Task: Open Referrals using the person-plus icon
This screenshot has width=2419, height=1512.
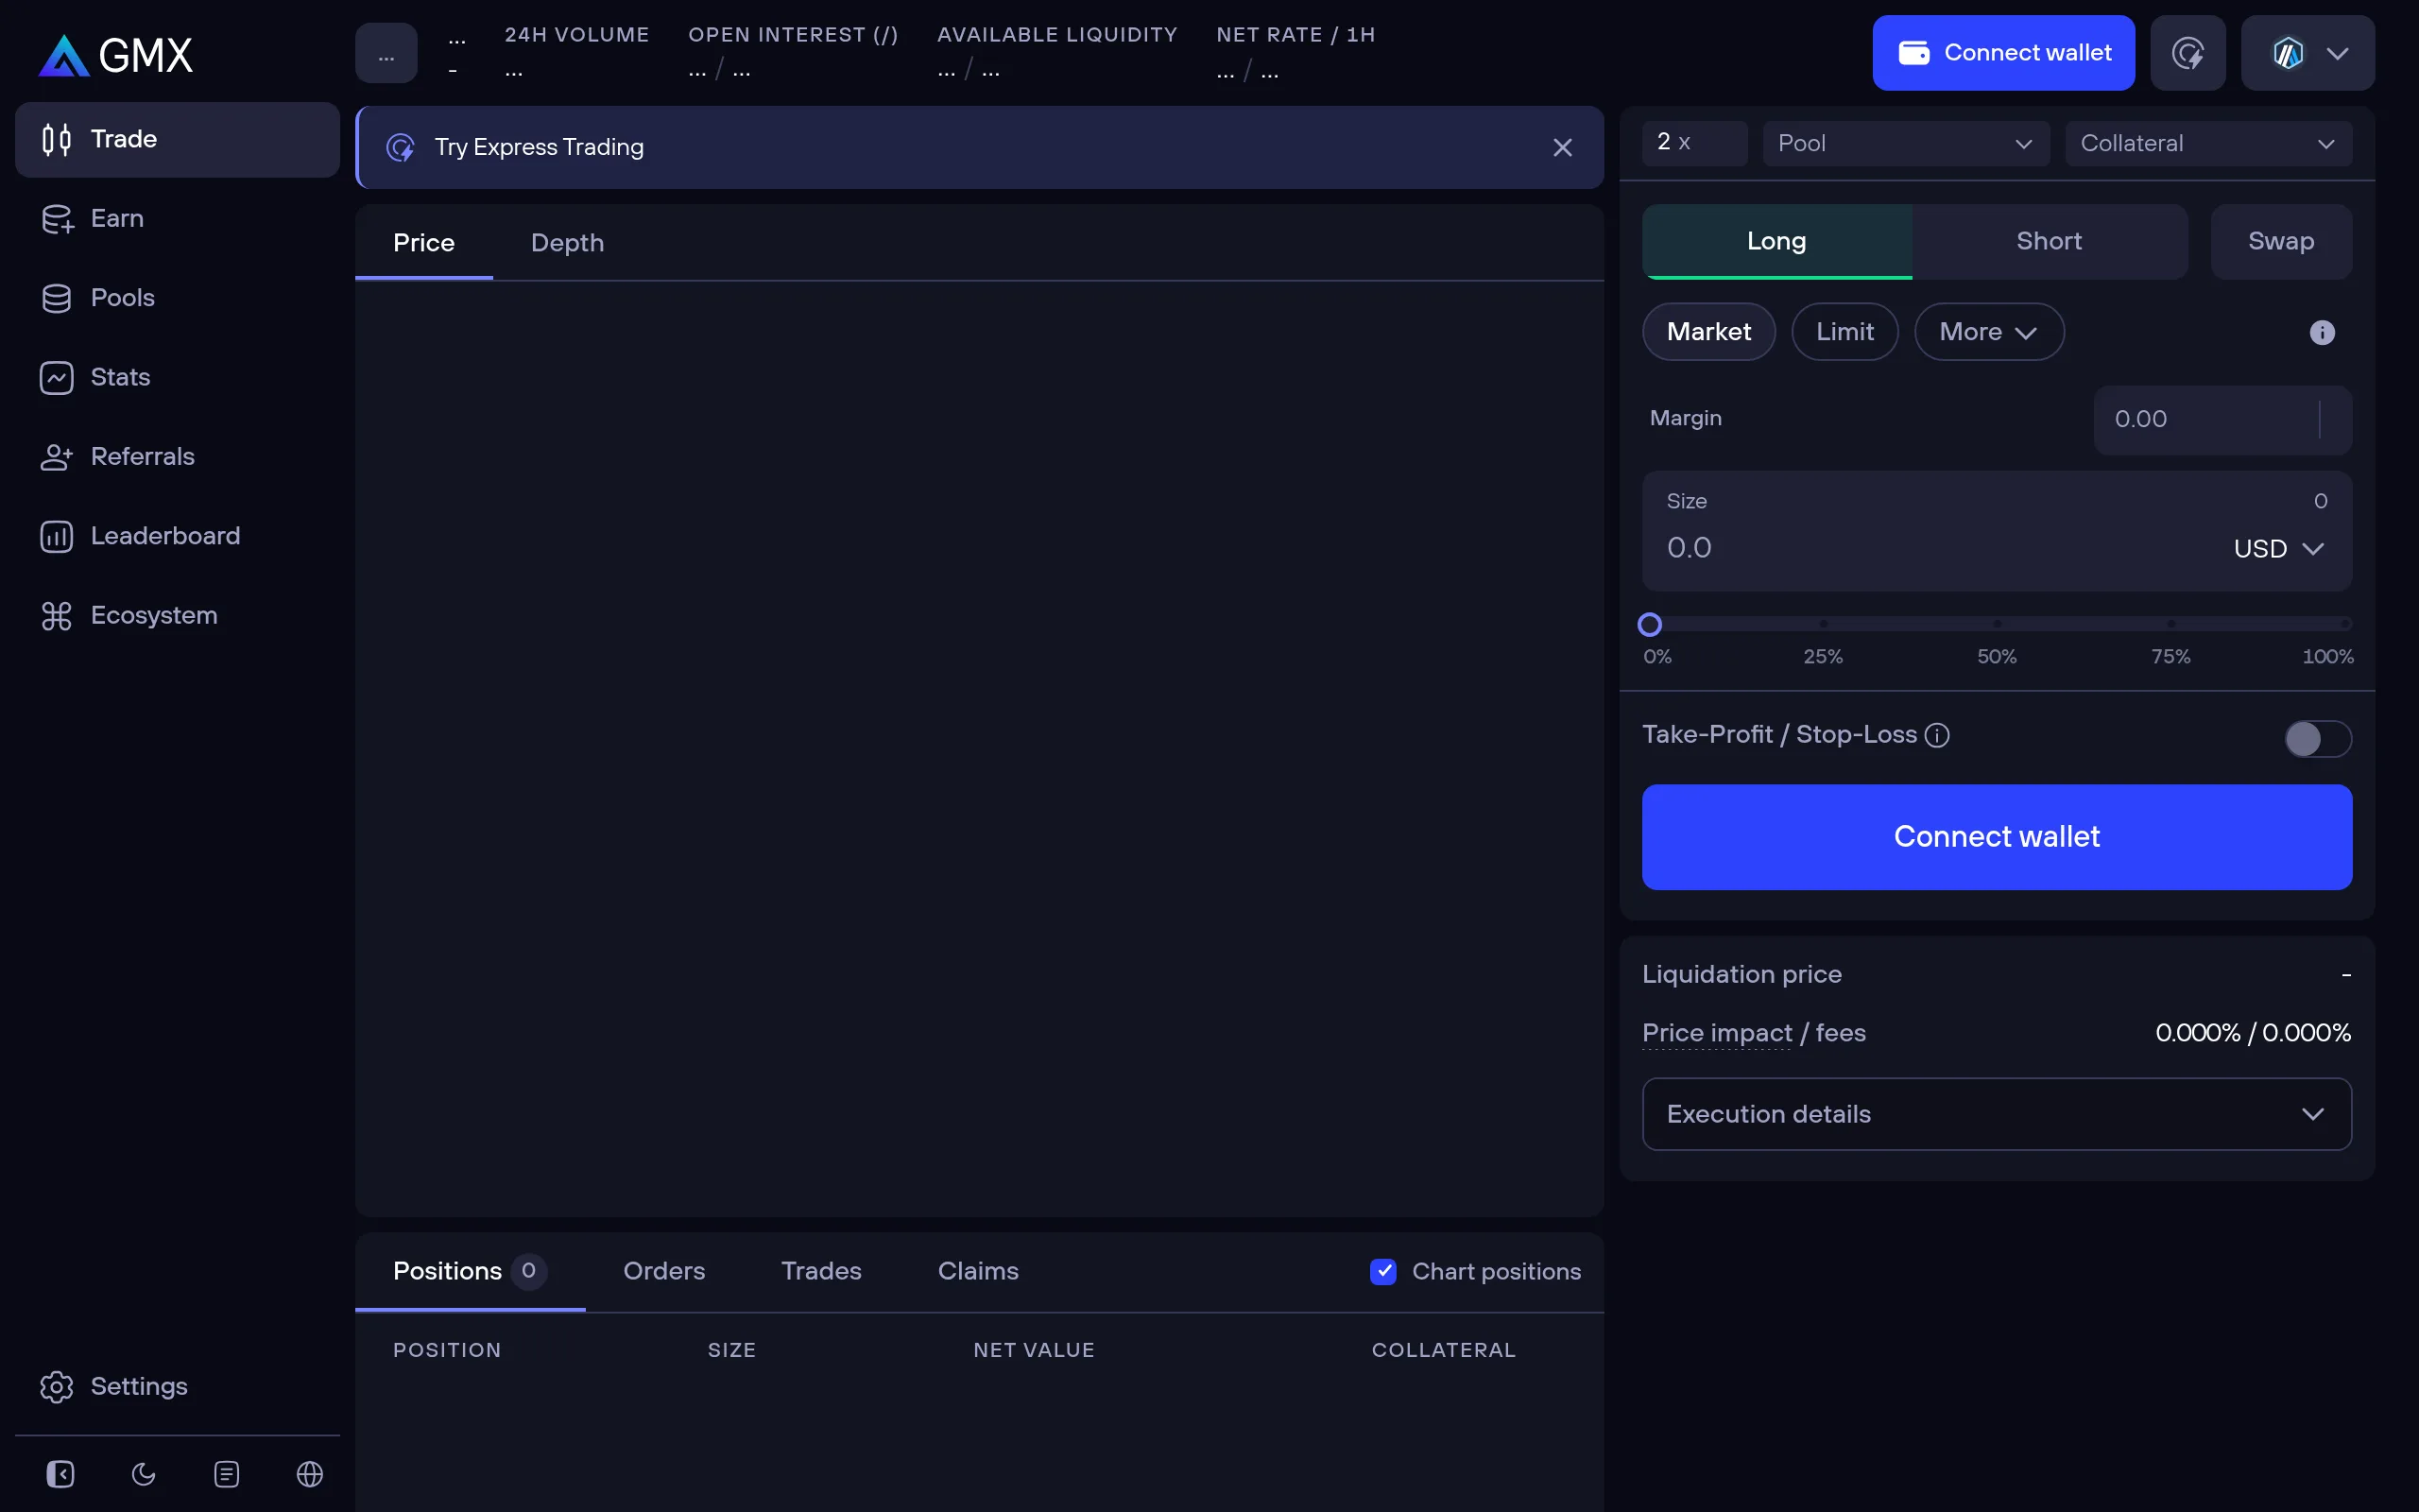Action: [x=57, y=456]
